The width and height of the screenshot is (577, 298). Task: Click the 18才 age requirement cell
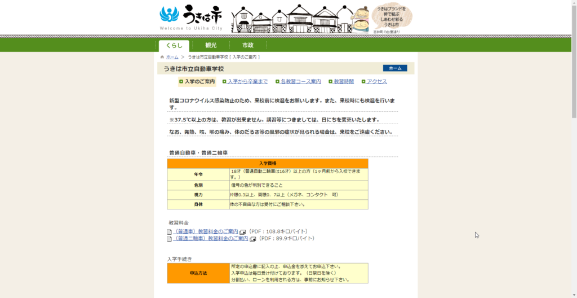299,174
